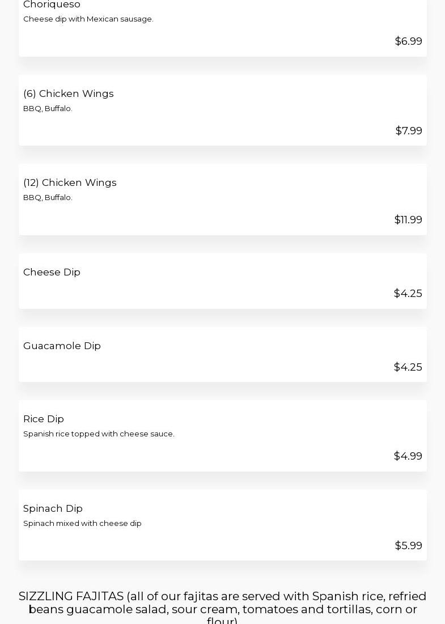This screenshot has height=624, width=445.
Task: Open the Spinach Dip menu item
Action: 53,508
